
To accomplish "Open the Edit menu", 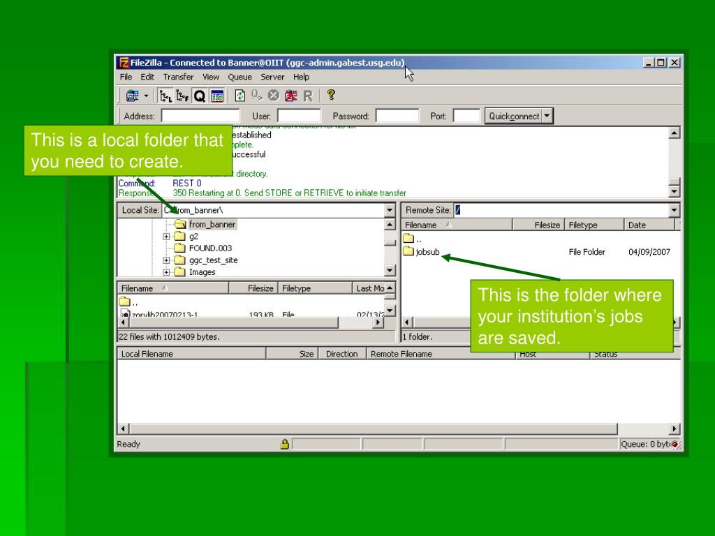I will (x=147, y=77).
